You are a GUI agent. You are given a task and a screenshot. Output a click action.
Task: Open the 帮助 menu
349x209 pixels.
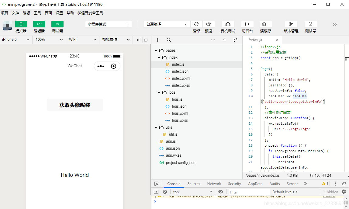pyautogui.click(x=70, y=13)
